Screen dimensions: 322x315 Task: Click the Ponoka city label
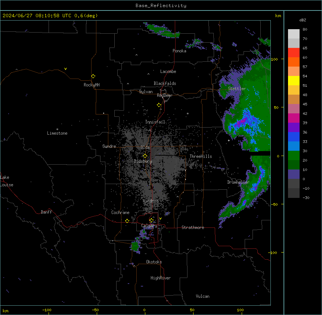(179, 51)
